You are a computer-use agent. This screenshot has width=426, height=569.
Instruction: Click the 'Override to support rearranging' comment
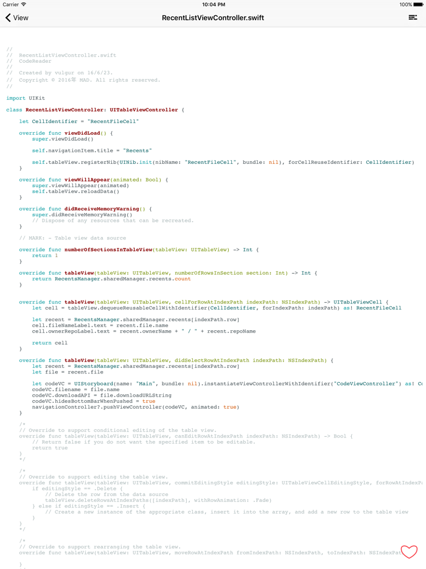tap(100, 547)
